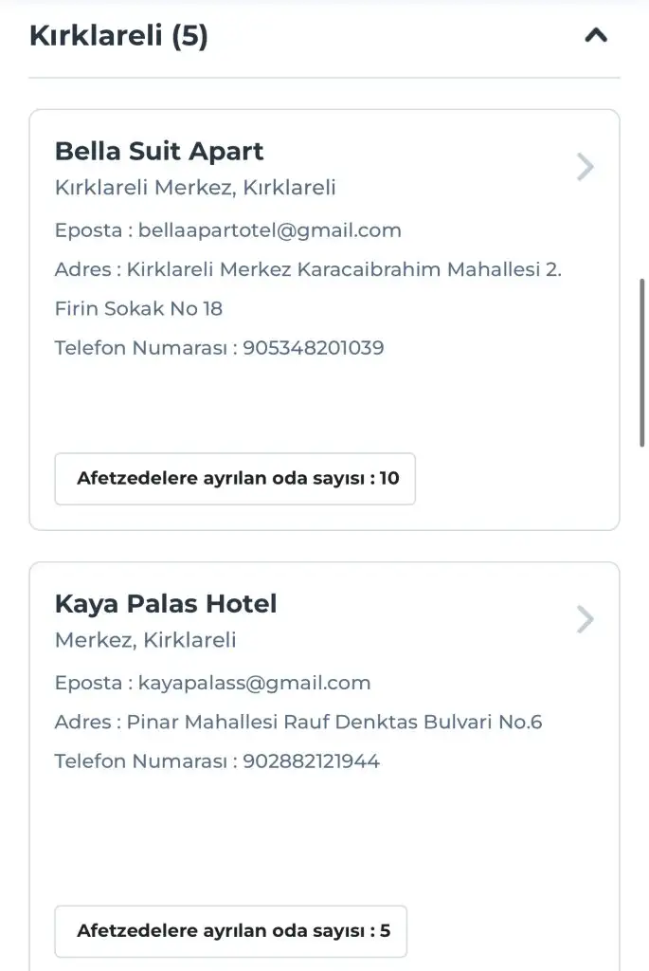This screenshot has width=649, height=971.
Task: Call phone number 902882121944
Action: point(312,761)
